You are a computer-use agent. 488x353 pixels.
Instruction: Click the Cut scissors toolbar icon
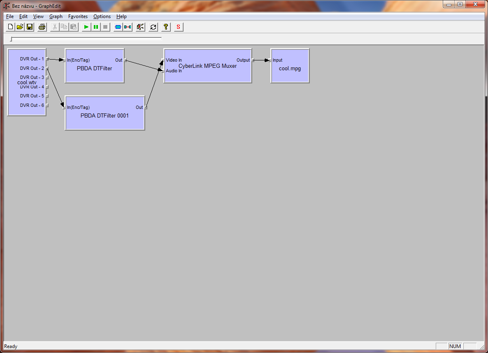tap(55, 27)
